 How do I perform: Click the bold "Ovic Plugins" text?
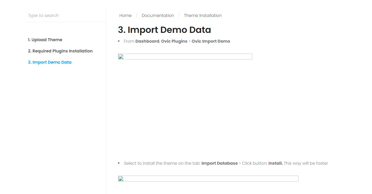click(174, 41)
